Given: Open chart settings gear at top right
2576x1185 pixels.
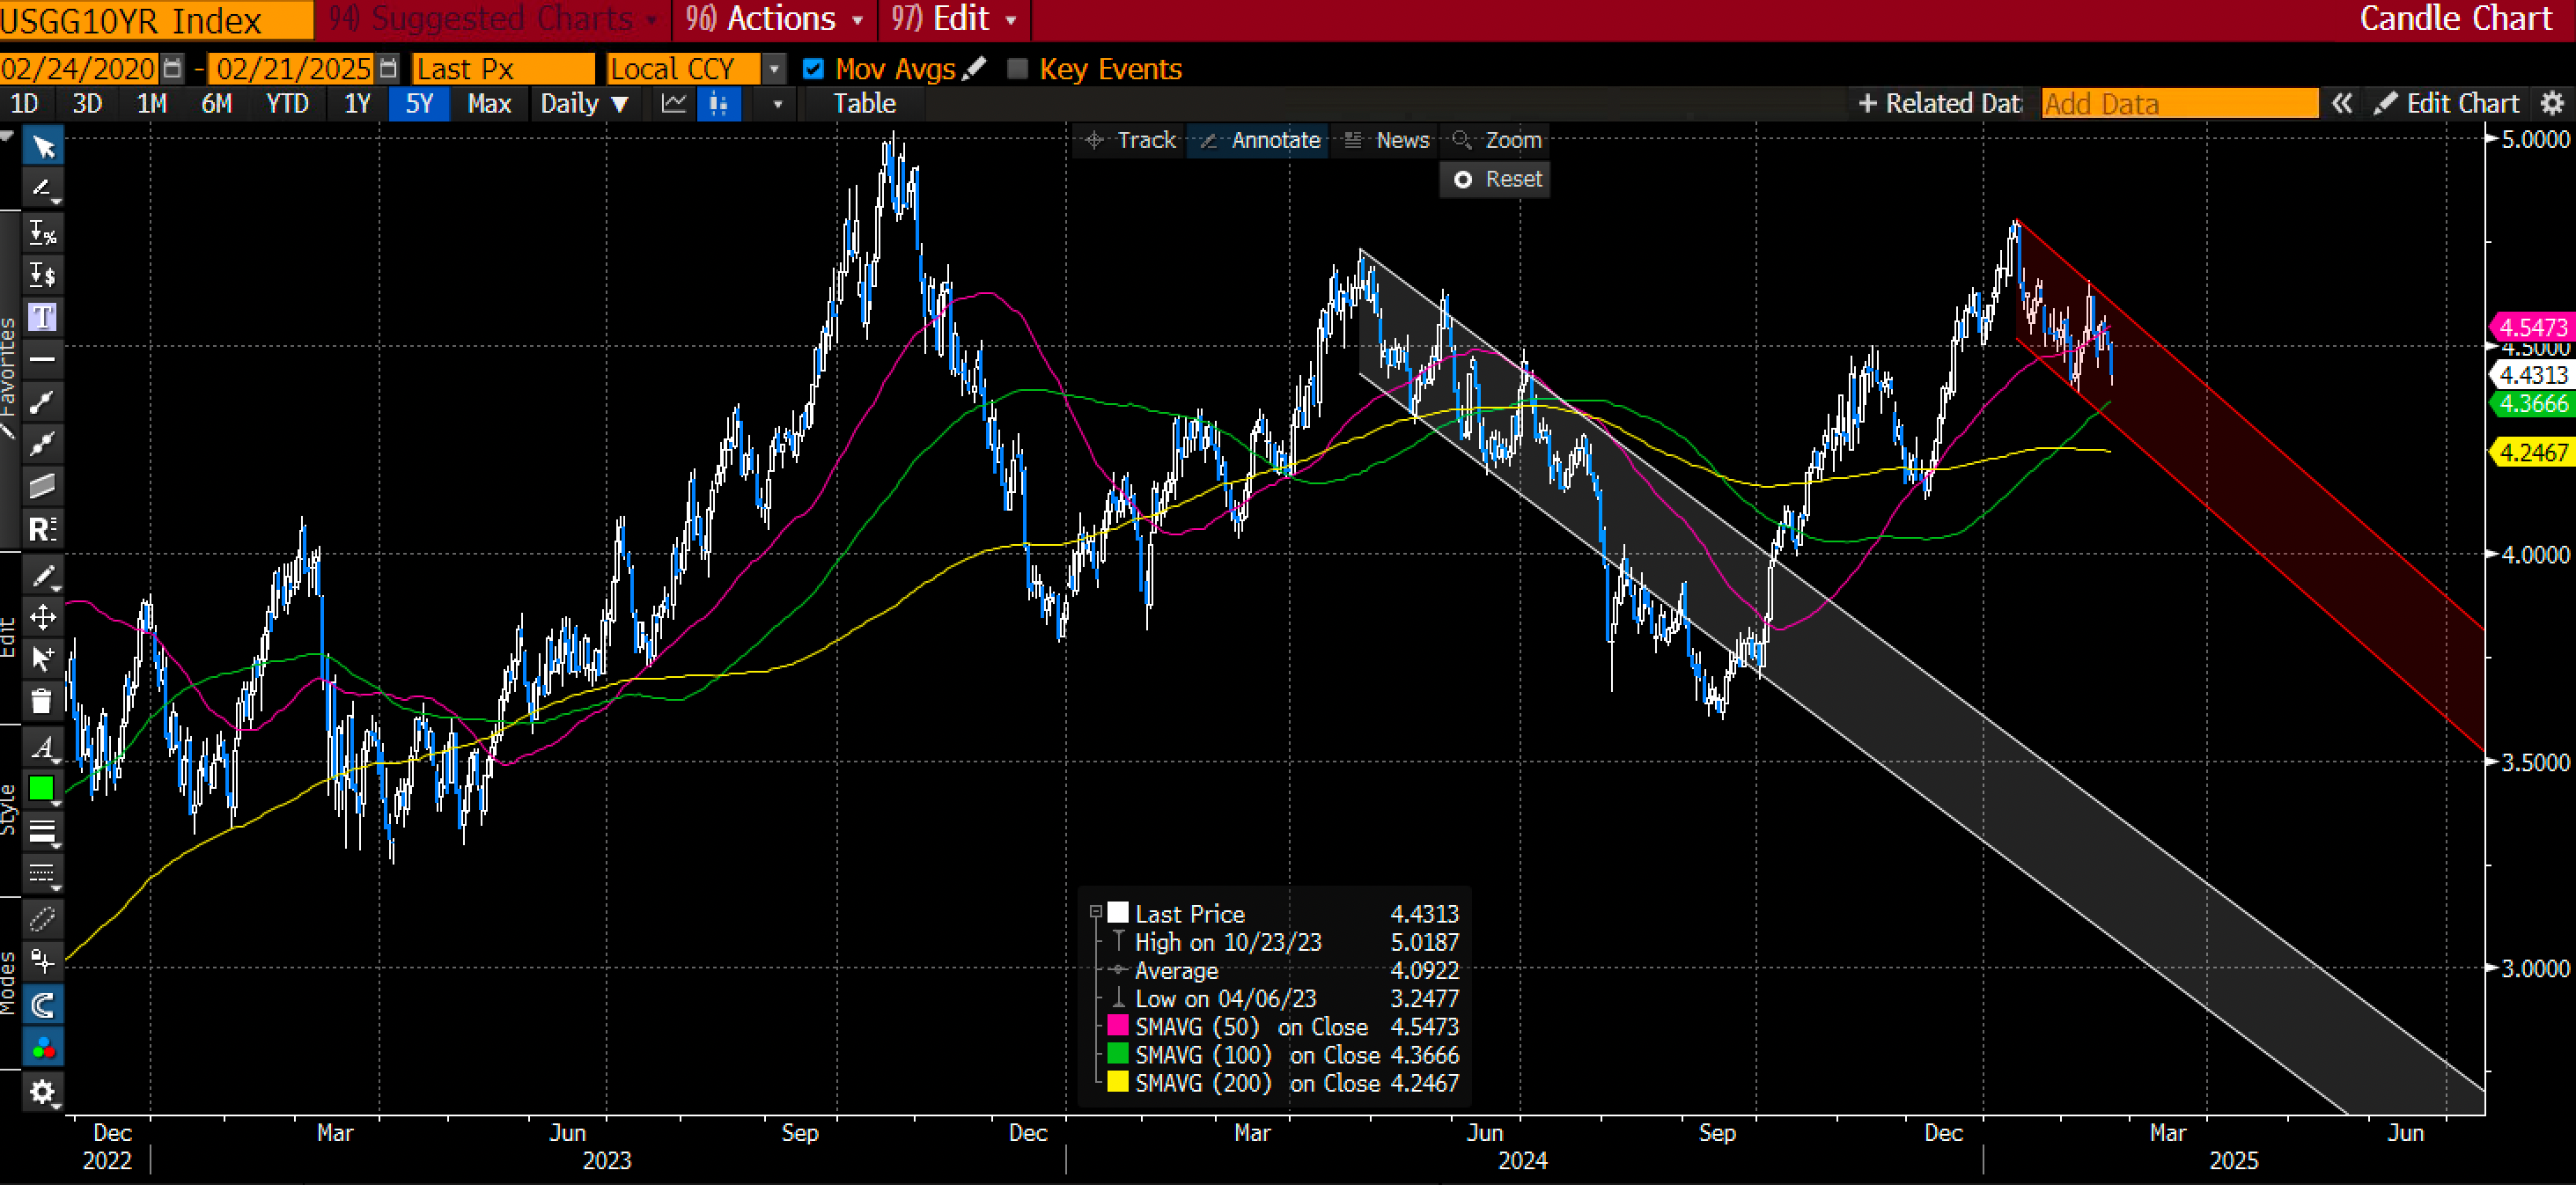Looking at the screenshot, I should pyautogui.click(x=2553, y=103).
